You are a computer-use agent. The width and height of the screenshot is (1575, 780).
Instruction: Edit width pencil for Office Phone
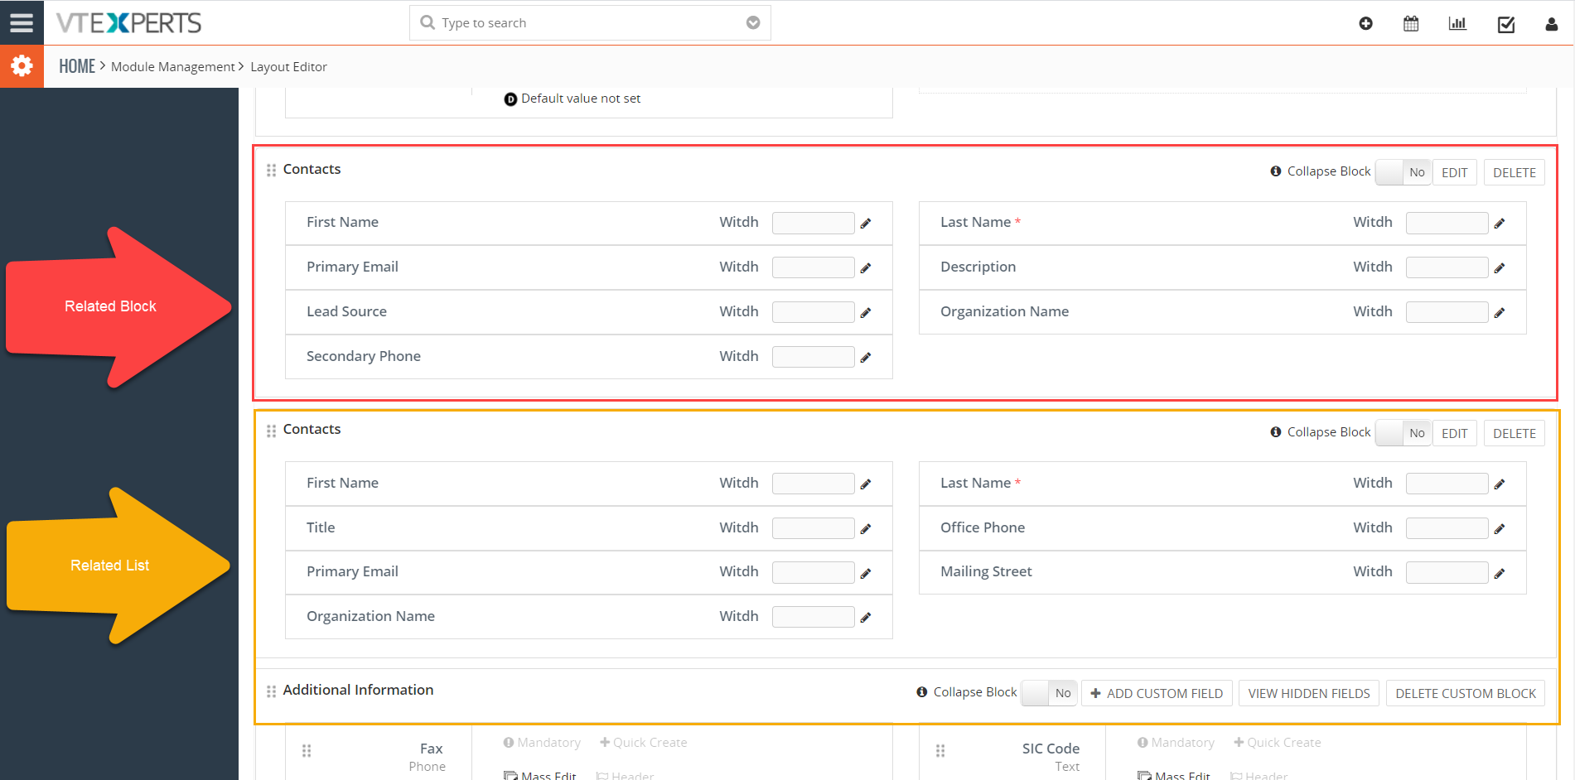1500,528
